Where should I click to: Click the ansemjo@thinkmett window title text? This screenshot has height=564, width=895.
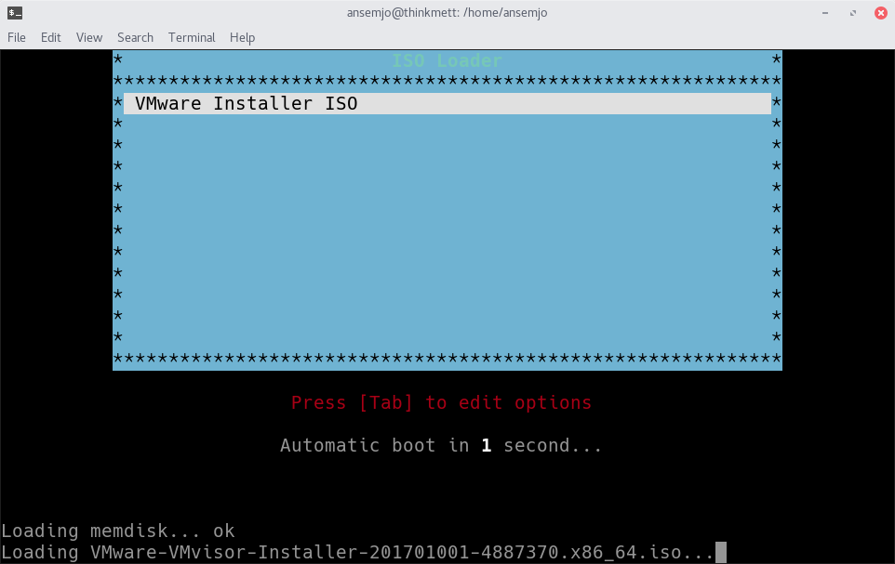(447, 13)
